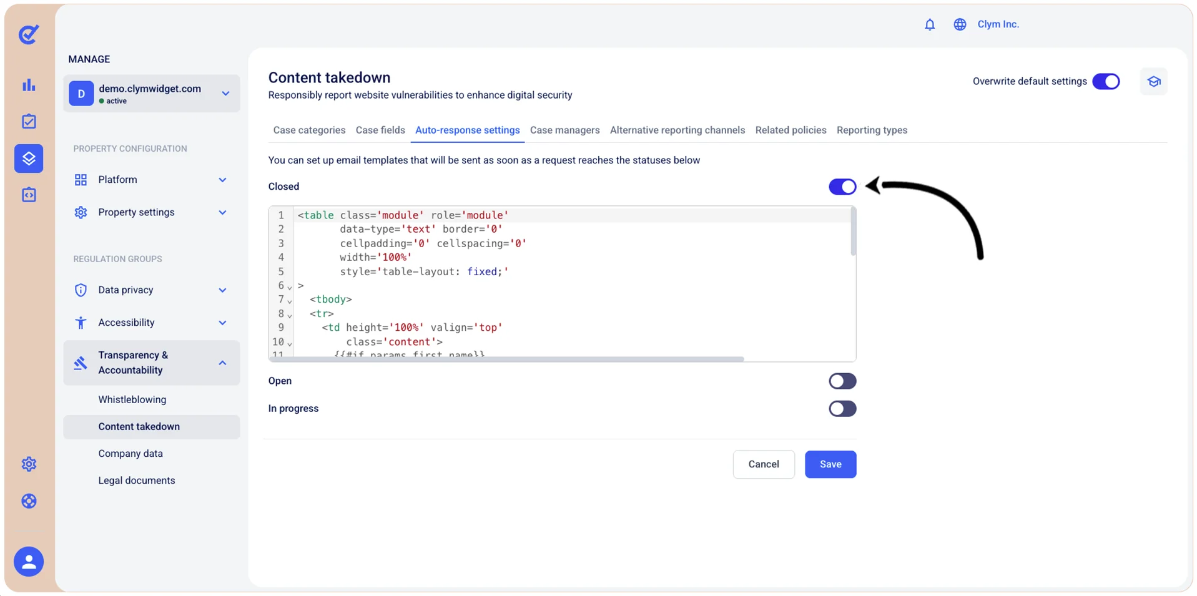
Task: Switch to the Case managers tab
Action: [x=564, y=130]
